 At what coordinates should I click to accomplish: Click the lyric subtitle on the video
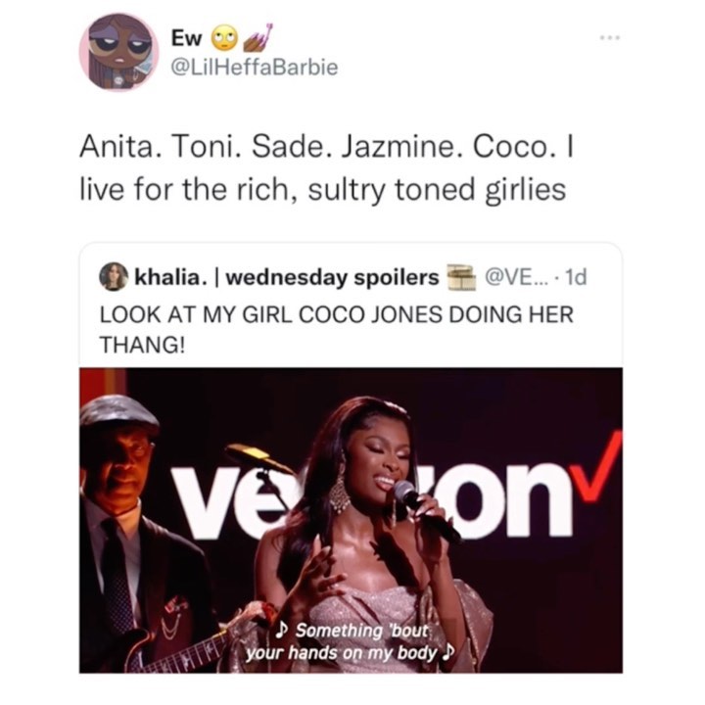coord(351,641)
